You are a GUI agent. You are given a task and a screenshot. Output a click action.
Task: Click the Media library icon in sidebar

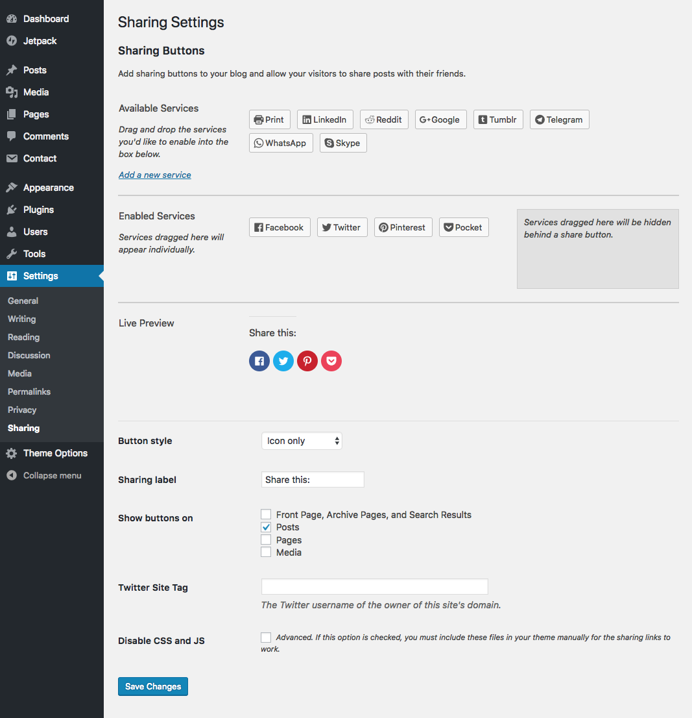pyautogui.click(x=12, y=92)
